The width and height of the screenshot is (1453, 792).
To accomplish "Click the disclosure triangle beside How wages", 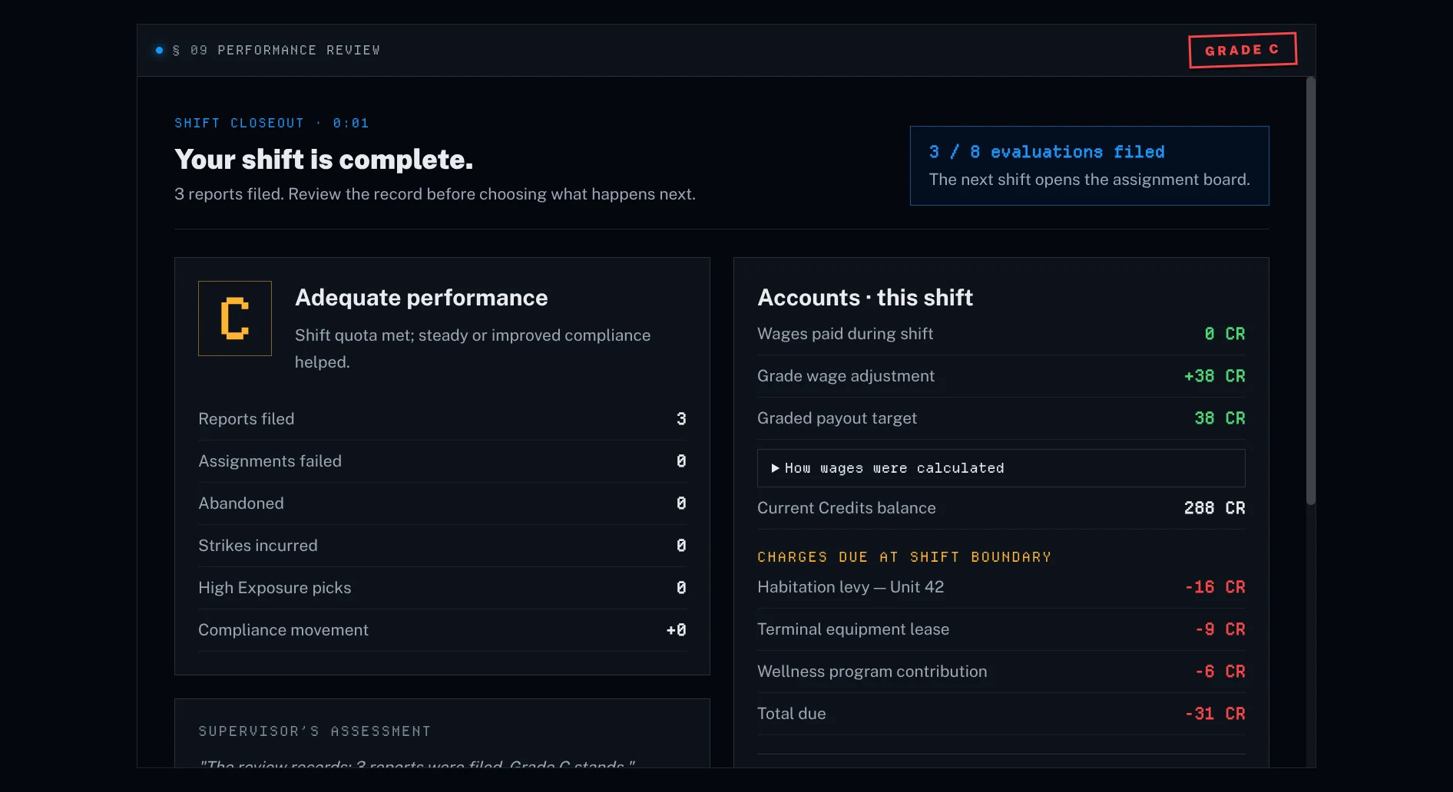I will point(776,468).
